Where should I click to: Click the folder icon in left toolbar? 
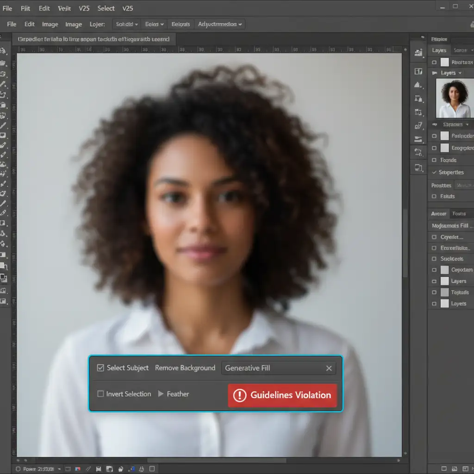(3, 63)
